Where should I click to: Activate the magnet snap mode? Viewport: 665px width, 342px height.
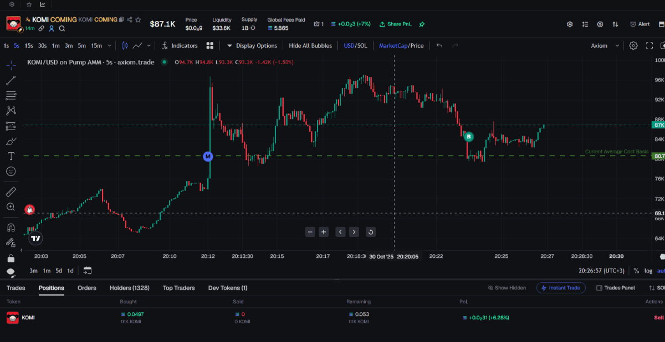(11, 227)
